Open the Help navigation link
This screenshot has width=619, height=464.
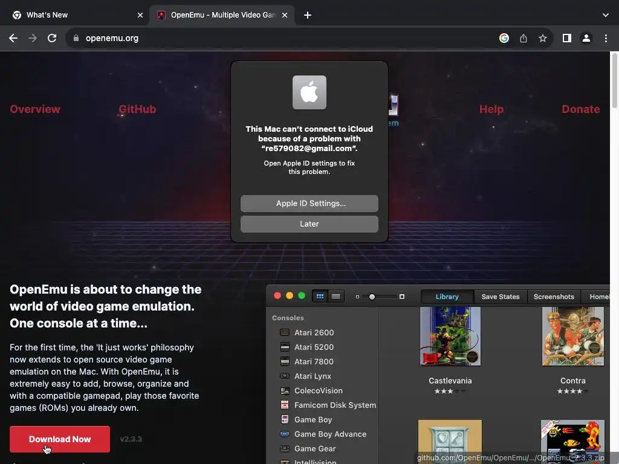click(491, 109)
